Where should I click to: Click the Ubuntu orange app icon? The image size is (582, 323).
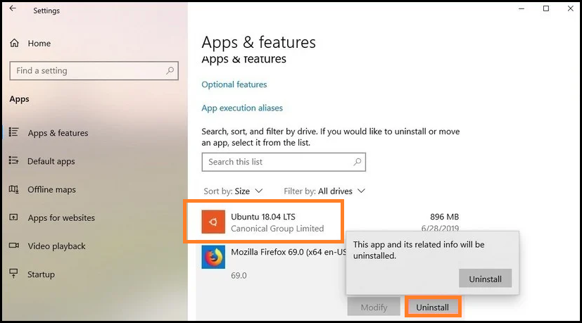213,222
